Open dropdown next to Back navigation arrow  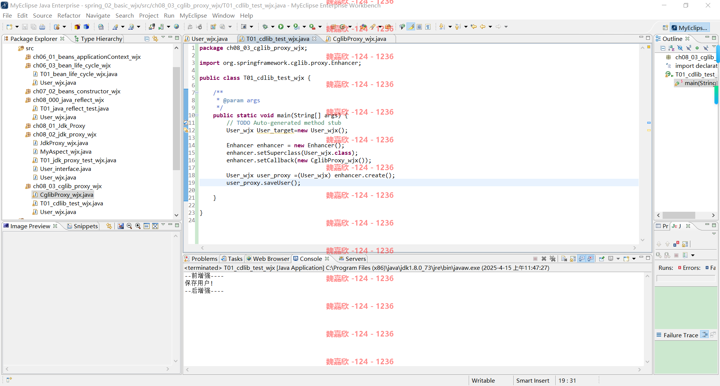(x=490, y=27)
